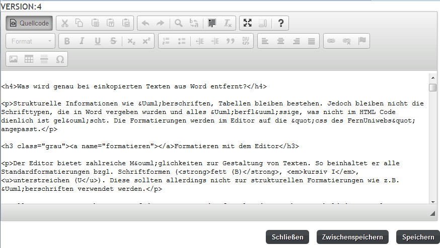Align text right

pyautogui.click(x=296, y=41)
